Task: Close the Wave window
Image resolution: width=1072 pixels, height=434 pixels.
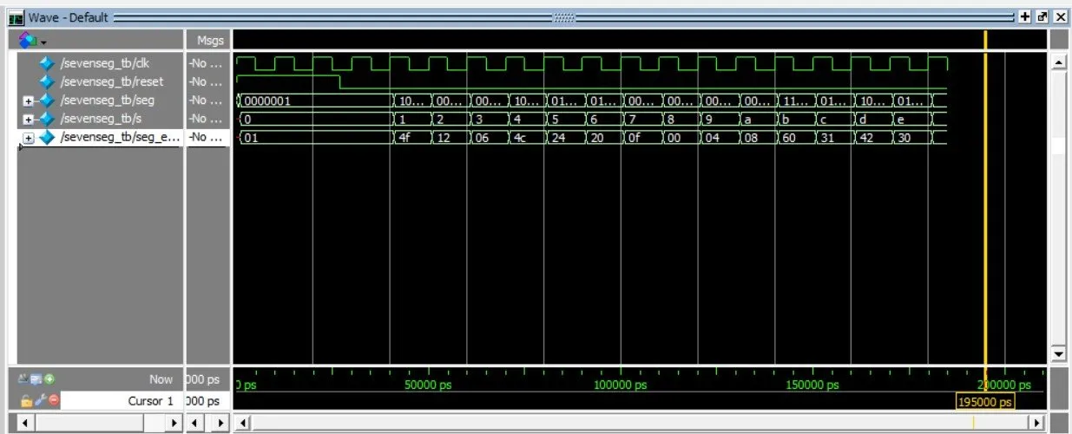Action: click(x=1060, y=16)
